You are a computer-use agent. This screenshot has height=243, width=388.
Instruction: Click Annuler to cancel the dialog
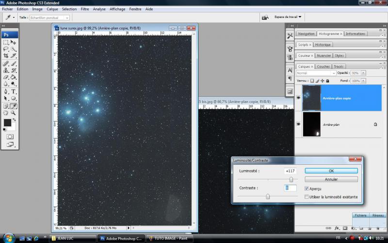coord(331,179)
